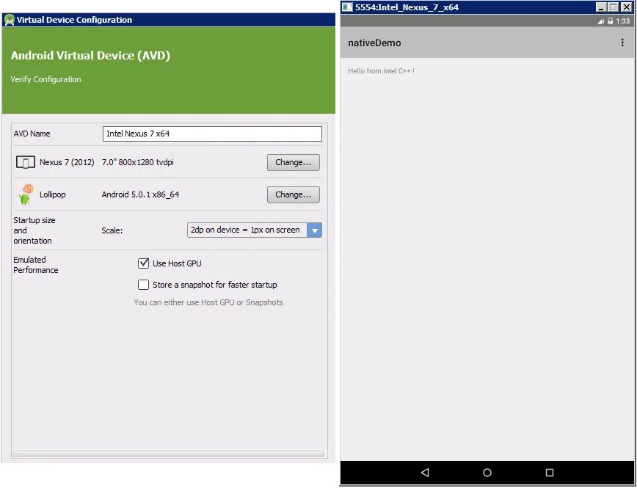Open the nativeDemo overflow menu

622,43
